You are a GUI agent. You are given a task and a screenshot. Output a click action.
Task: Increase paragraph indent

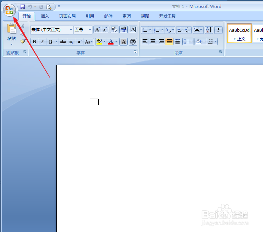[188, 30]
